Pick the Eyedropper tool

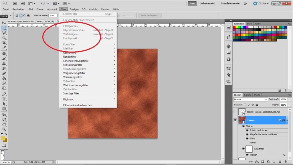tap(4, 48)
